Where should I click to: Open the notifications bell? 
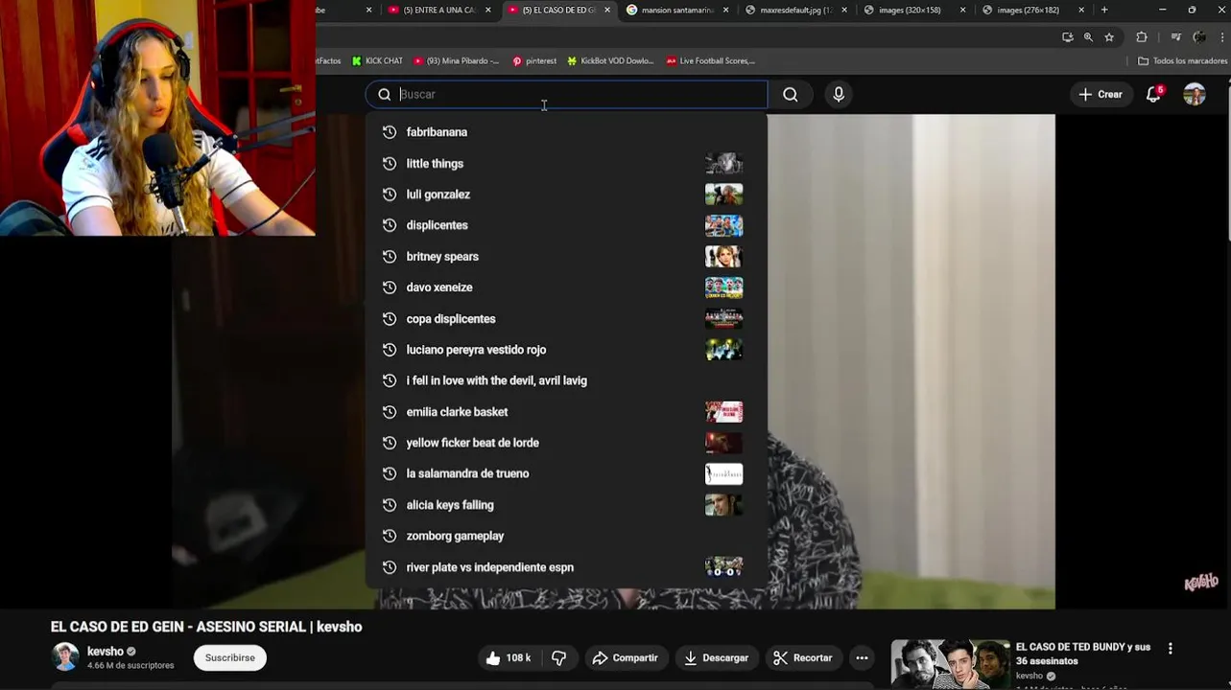point(1154,94)
